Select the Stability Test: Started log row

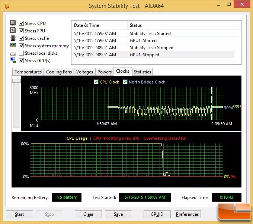153,34
